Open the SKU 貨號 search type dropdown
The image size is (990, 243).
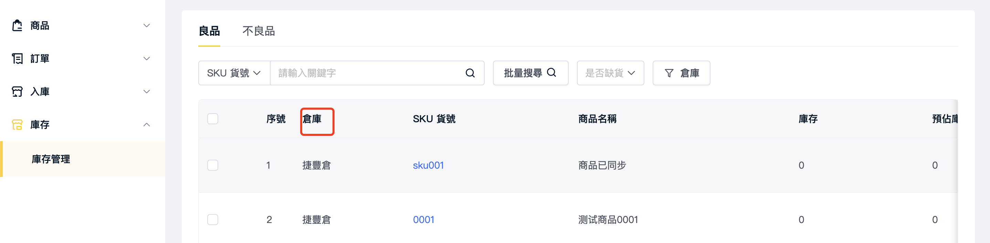pyautogui.click(x=234, y=73)
